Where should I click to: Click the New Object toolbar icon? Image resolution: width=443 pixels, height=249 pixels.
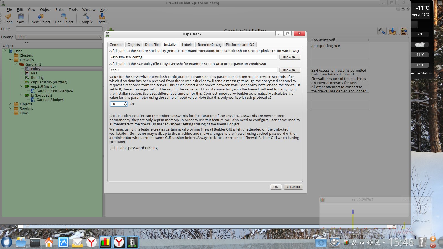(x=41, y=17)
